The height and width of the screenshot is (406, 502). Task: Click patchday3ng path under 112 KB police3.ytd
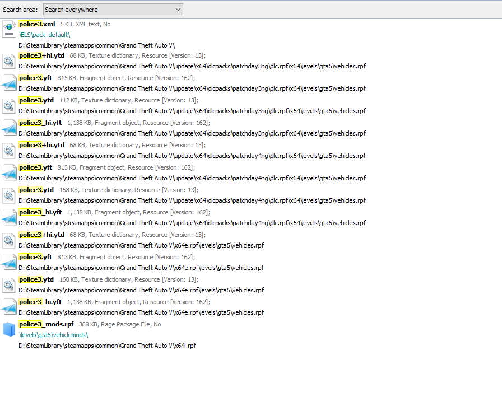click(x=192, y=111)
